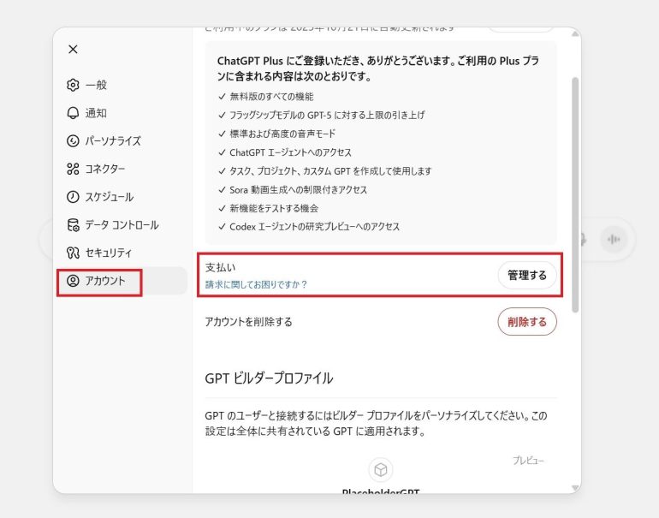
Task: Switch to the データ コントロール text label
Action: pyautogui.click(x=122, y=225)
